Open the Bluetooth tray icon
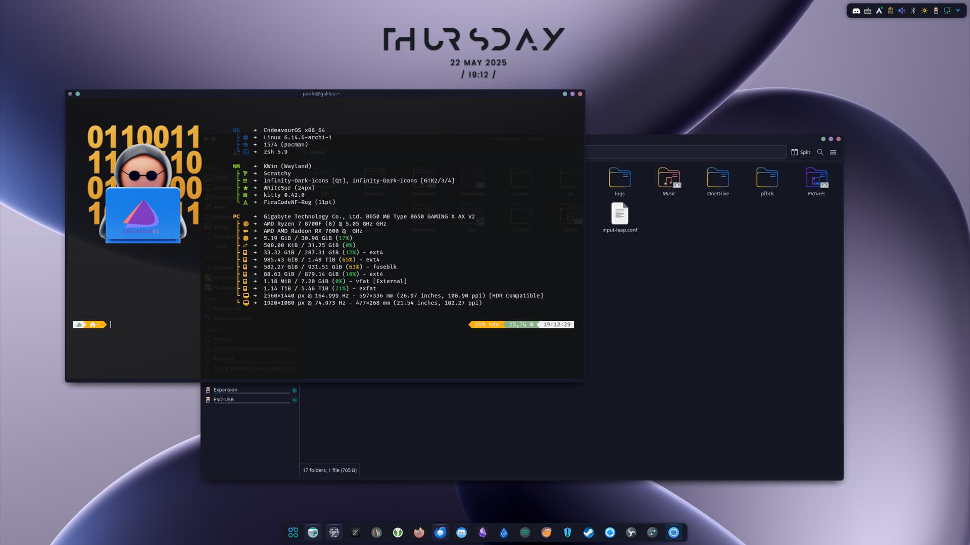Screen dimensions: 970x545 tap(913, 11)
